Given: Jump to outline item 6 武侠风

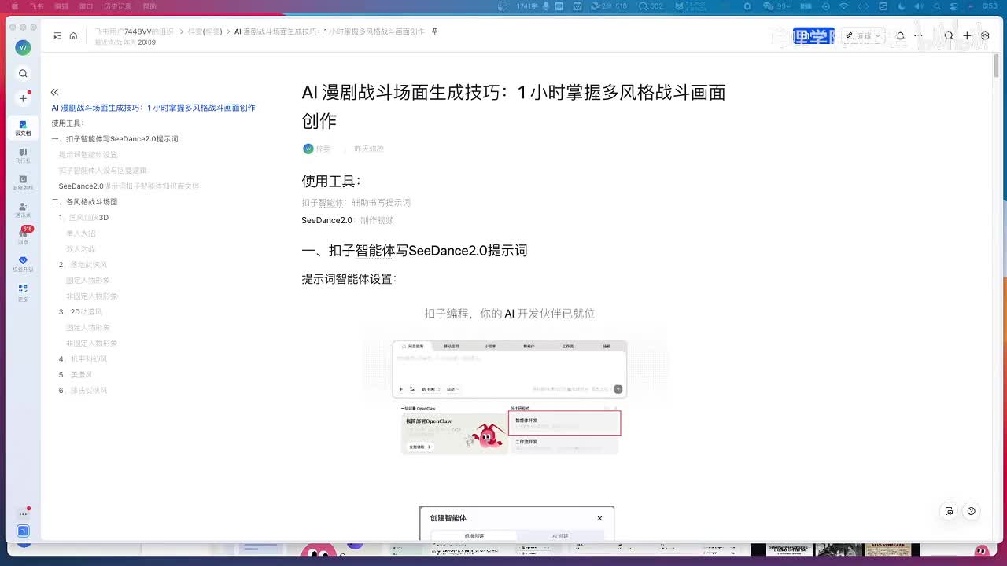Looking at the screenshot, I should 83,391.
